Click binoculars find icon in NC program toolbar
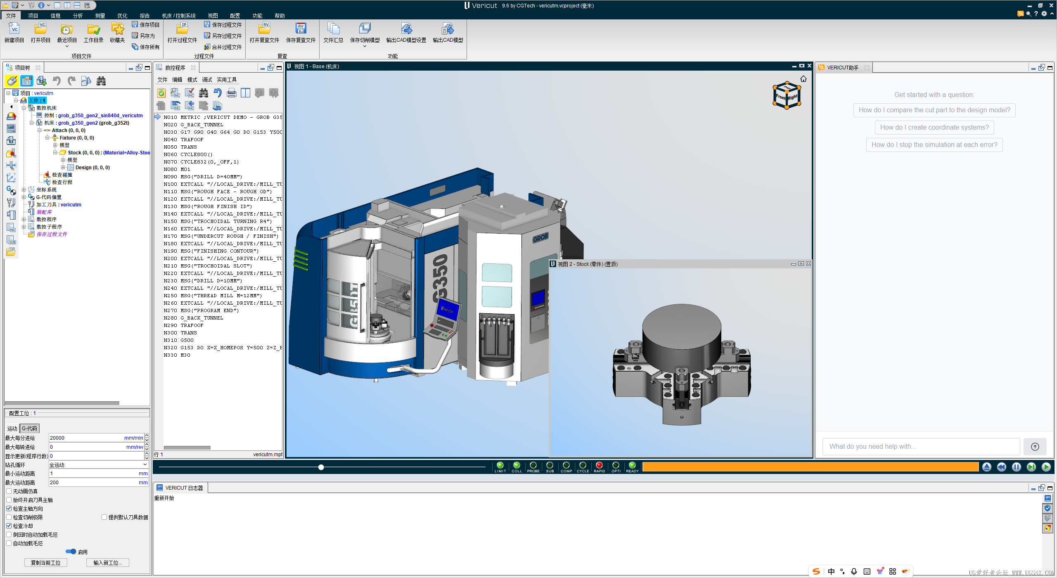This screenshot has height=578, width=1057. point(204,93)
